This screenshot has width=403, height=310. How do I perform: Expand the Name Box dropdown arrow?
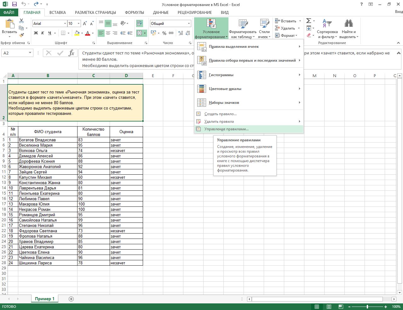click(x=30, y=53)
